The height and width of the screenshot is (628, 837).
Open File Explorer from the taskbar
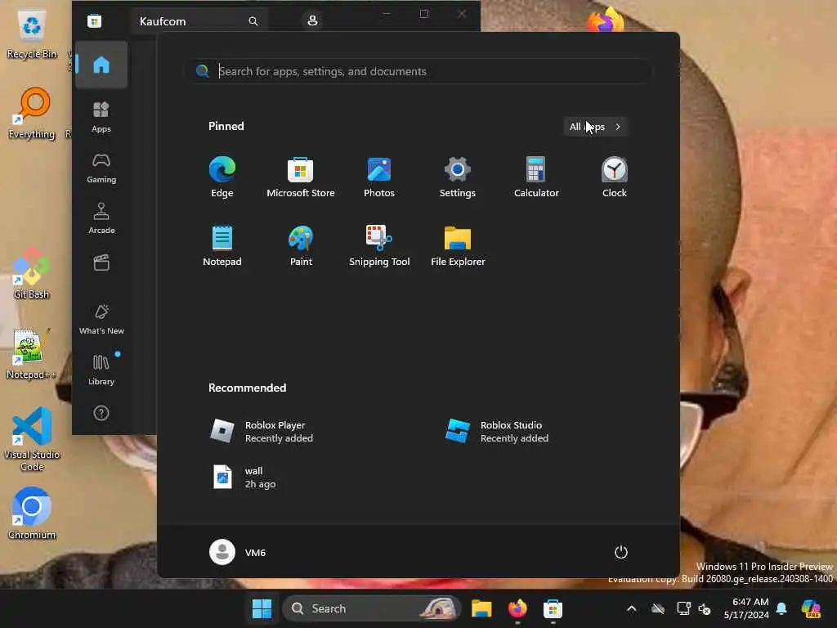(481, 608)
